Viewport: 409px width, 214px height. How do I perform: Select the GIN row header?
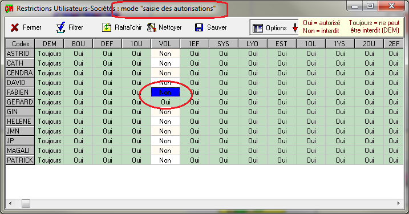point(20,112)
